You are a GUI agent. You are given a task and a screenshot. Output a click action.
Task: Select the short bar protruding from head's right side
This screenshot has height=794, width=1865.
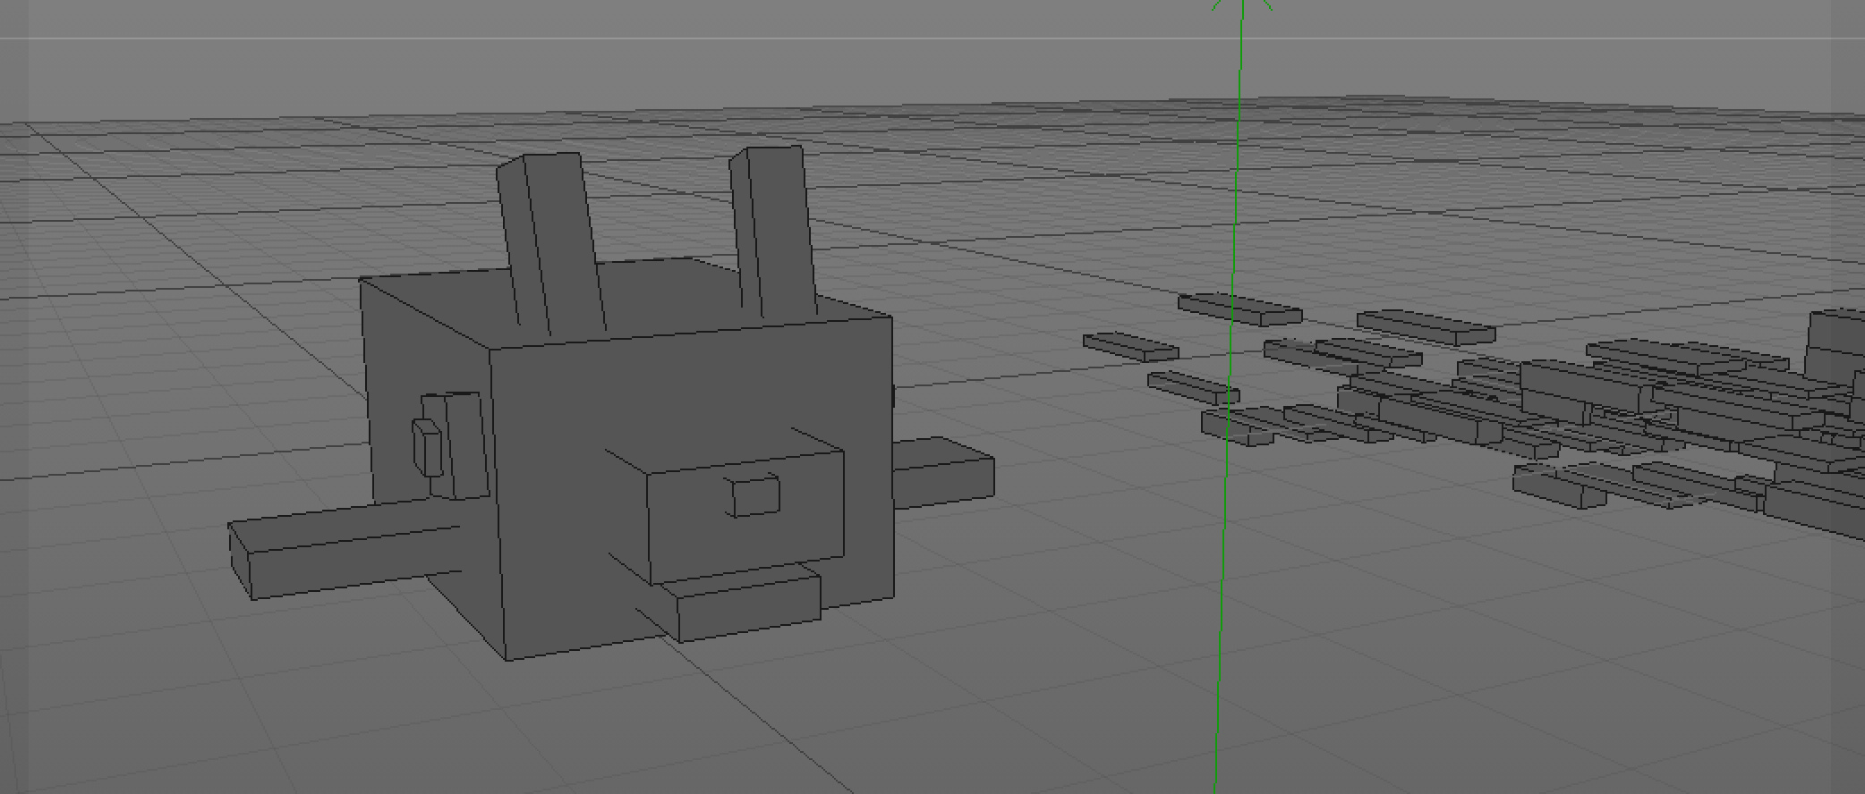944,474
